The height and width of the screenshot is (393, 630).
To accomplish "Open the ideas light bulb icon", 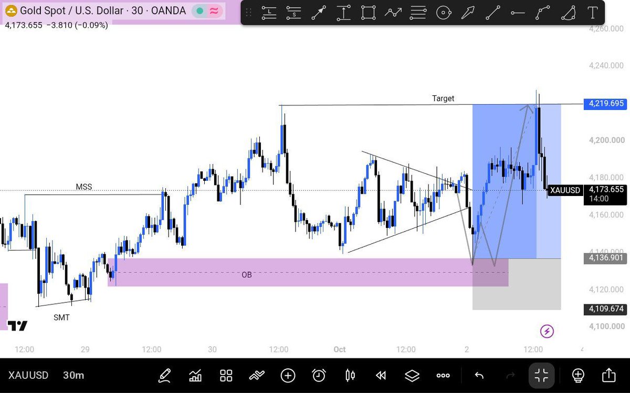I will [x=578, y=375].
